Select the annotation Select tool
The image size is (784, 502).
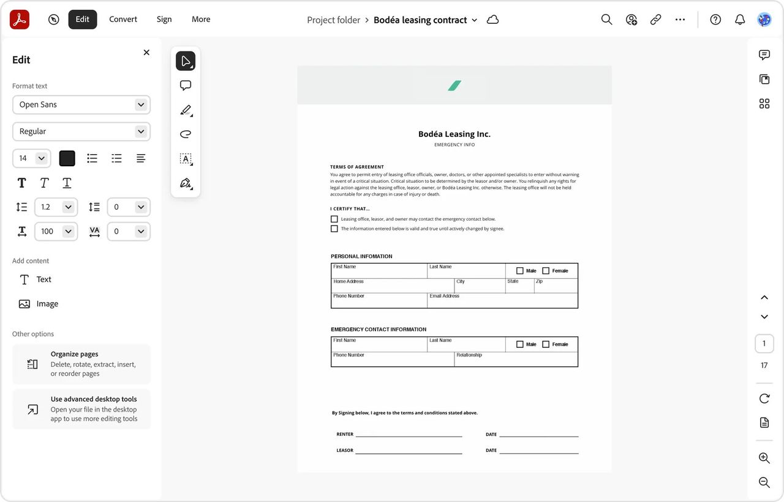pyautogui.click(x=186, y=61)
